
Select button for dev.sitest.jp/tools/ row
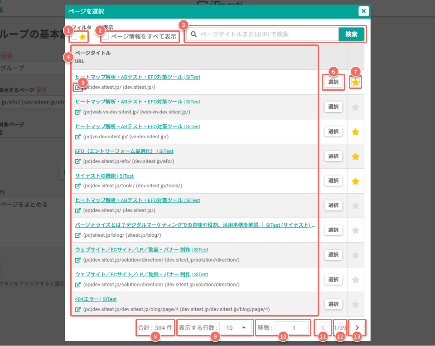tap(333, 180)
